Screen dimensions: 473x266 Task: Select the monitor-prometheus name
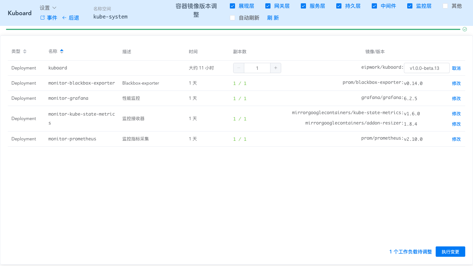point(72,139)
